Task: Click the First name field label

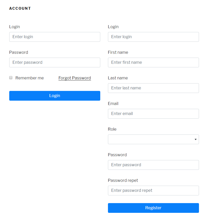Action: click(x=118, y=52)
